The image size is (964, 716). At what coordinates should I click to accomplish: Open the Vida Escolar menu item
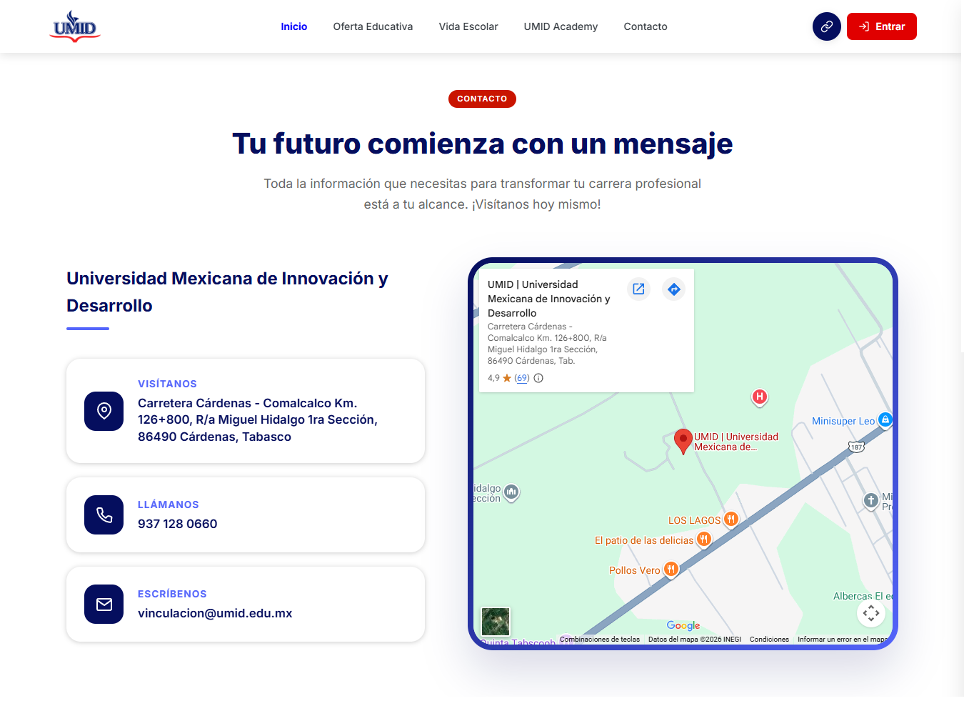(x=468, y=26)
